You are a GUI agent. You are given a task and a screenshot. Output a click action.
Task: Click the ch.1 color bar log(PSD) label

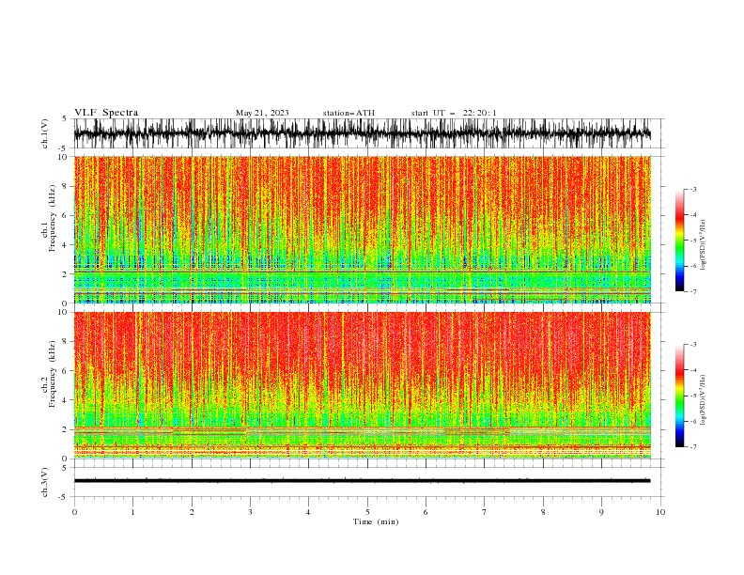tap(703, 245)
